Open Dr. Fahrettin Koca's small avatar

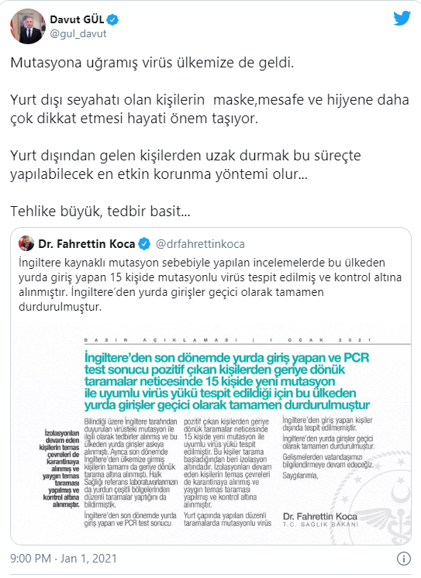coord(26,243)
